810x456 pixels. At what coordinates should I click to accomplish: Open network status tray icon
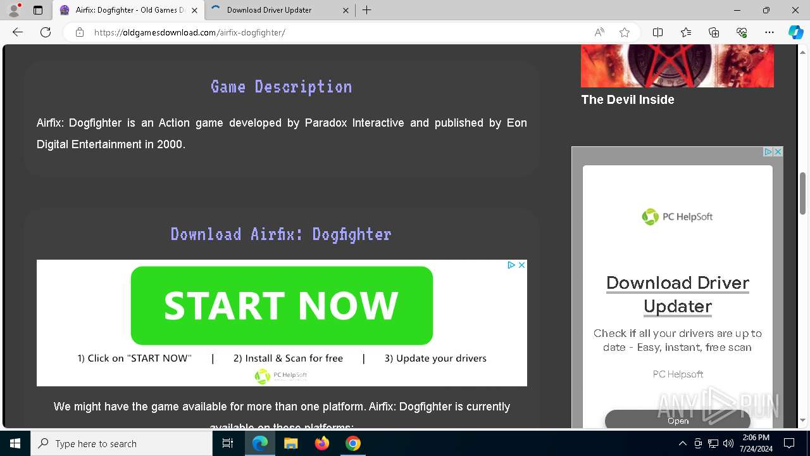(713, 443)
